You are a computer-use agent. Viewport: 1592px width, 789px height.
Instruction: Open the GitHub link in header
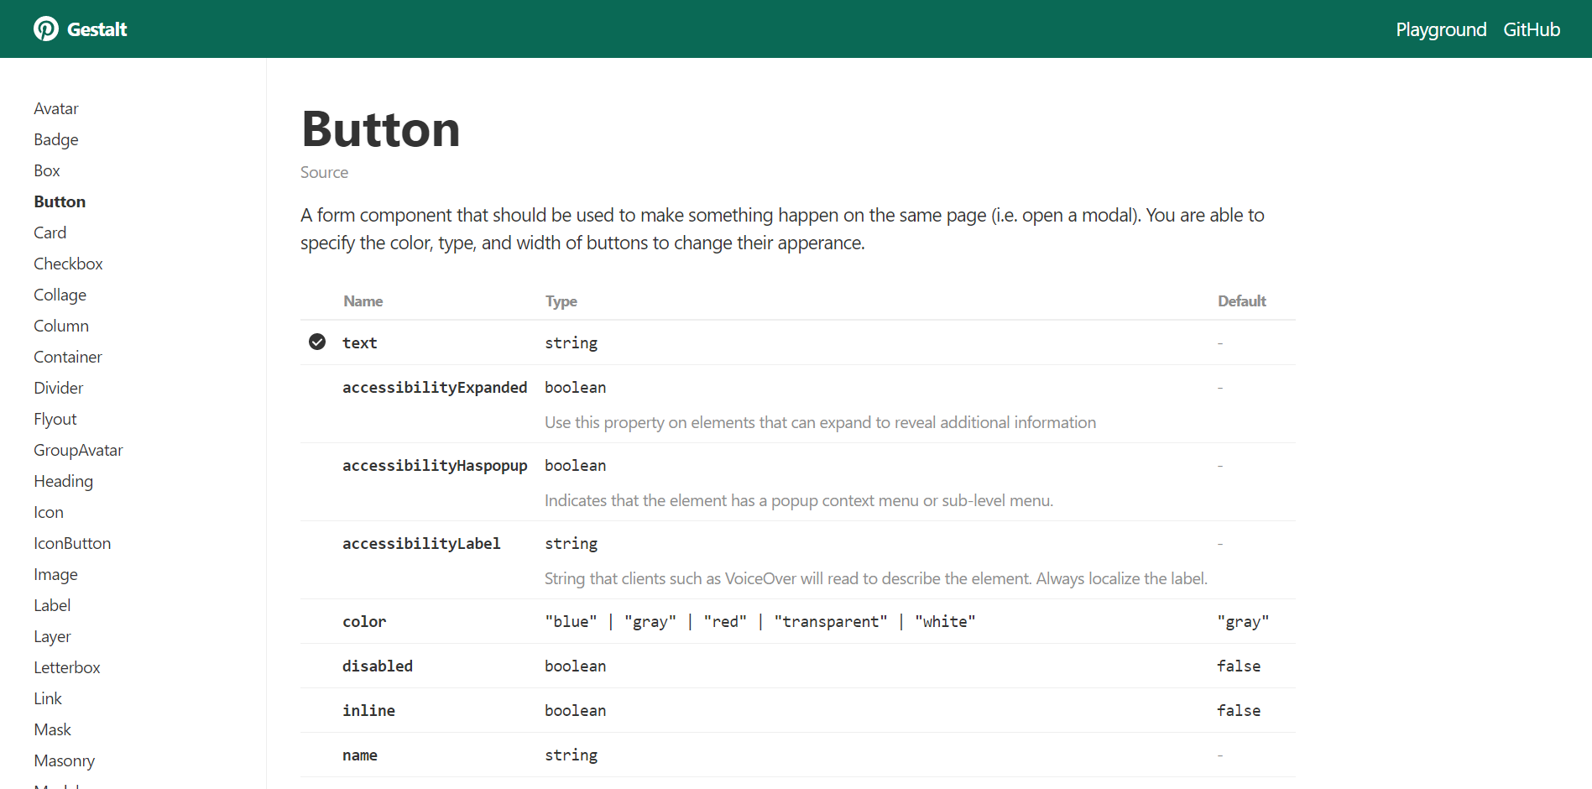click(1531, 29)
